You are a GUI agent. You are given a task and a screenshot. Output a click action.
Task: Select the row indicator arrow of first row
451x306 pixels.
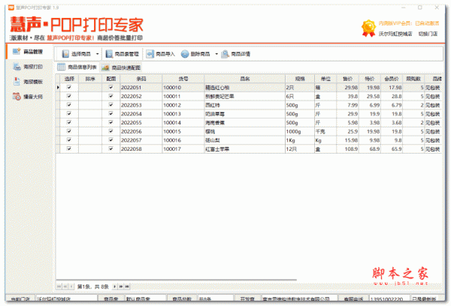coord(58,87)
